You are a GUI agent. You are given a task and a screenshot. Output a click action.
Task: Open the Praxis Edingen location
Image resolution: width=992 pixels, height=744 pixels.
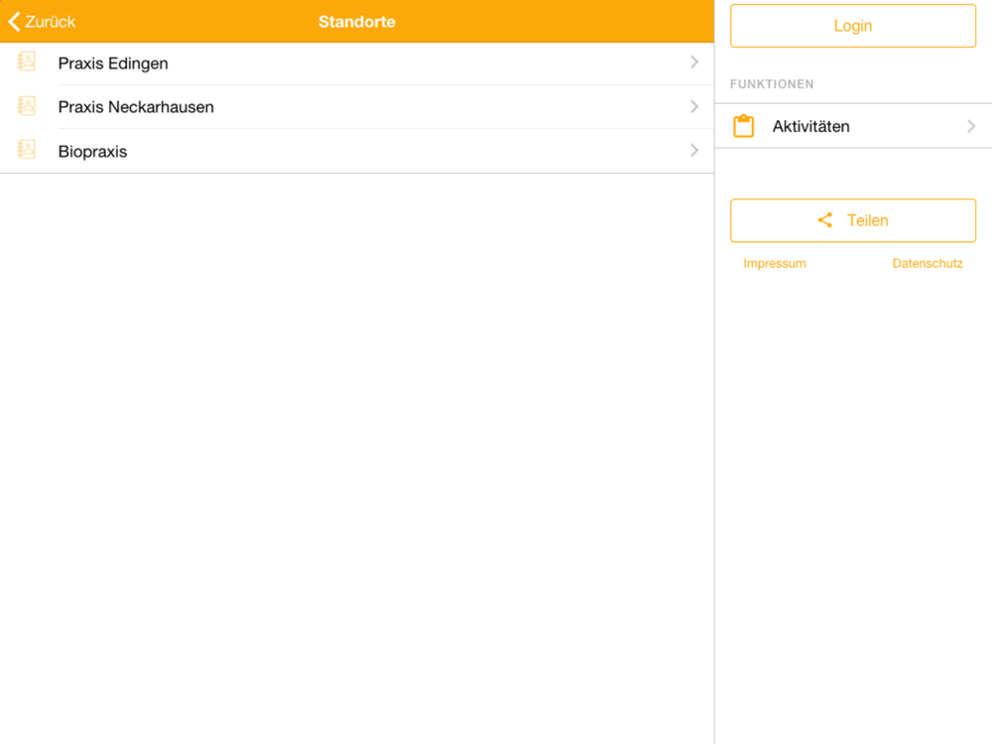357,63
